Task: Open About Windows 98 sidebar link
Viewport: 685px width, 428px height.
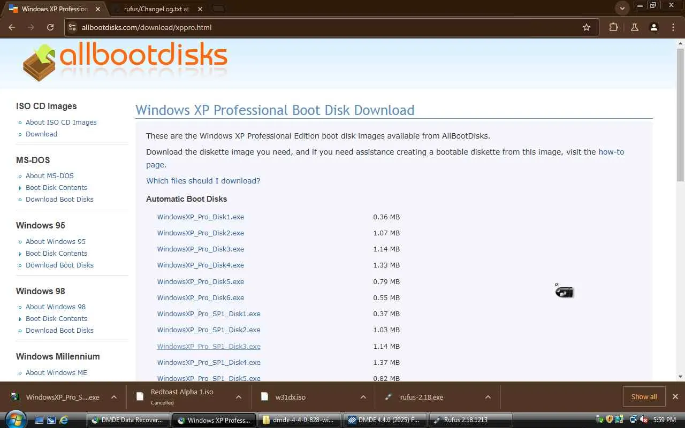Action: 56,307
